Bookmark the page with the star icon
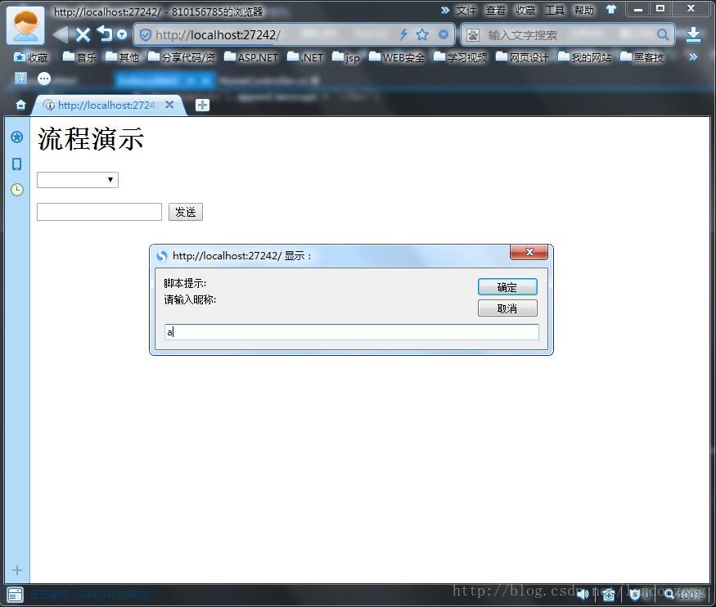This screenshot has height=607, width=716. [422, 34]
